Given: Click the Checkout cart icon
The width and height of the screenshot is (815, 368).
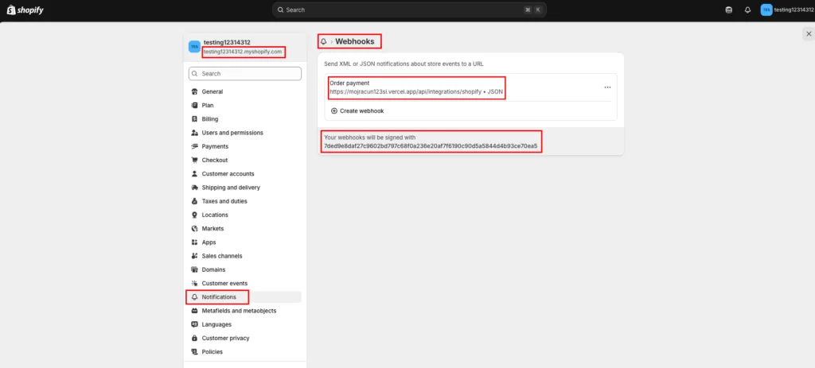Looking at the screenshot, I should pyautogui.click(x=194, y=160).
